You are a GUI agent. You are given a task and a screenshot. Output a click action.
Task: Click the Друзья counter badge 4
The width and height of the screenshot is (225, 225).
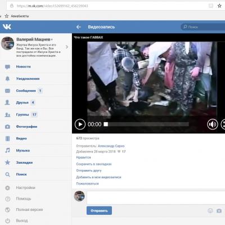click(33, 102)
